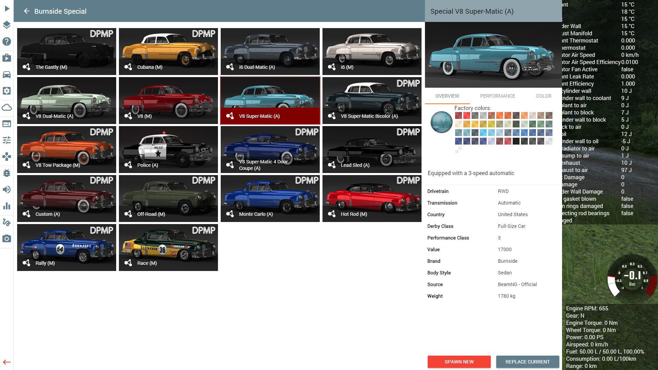Viewport: 658px width, 370px height.
Task: Click the large car preview image
Action: pyautogui.click(x=493, y=55)
